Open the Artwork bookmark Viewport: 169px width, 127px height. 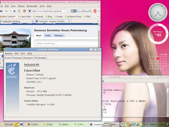tap(38, 17)
